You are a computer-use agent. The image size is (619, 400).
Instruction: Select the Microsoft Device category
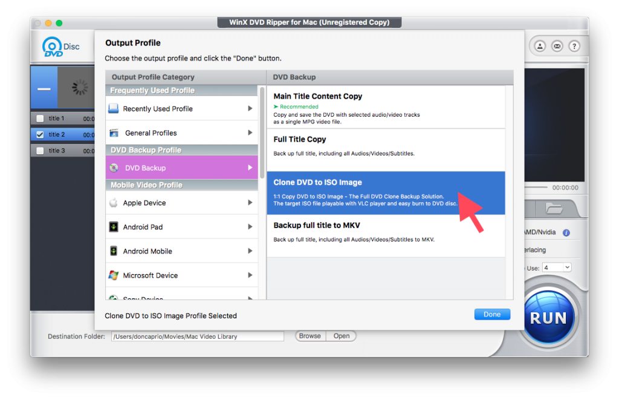pos(181,275)
